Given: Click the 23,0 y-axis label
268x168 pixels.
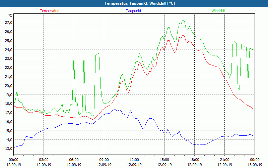Looking at the screenshot, I should coord(9,58).
